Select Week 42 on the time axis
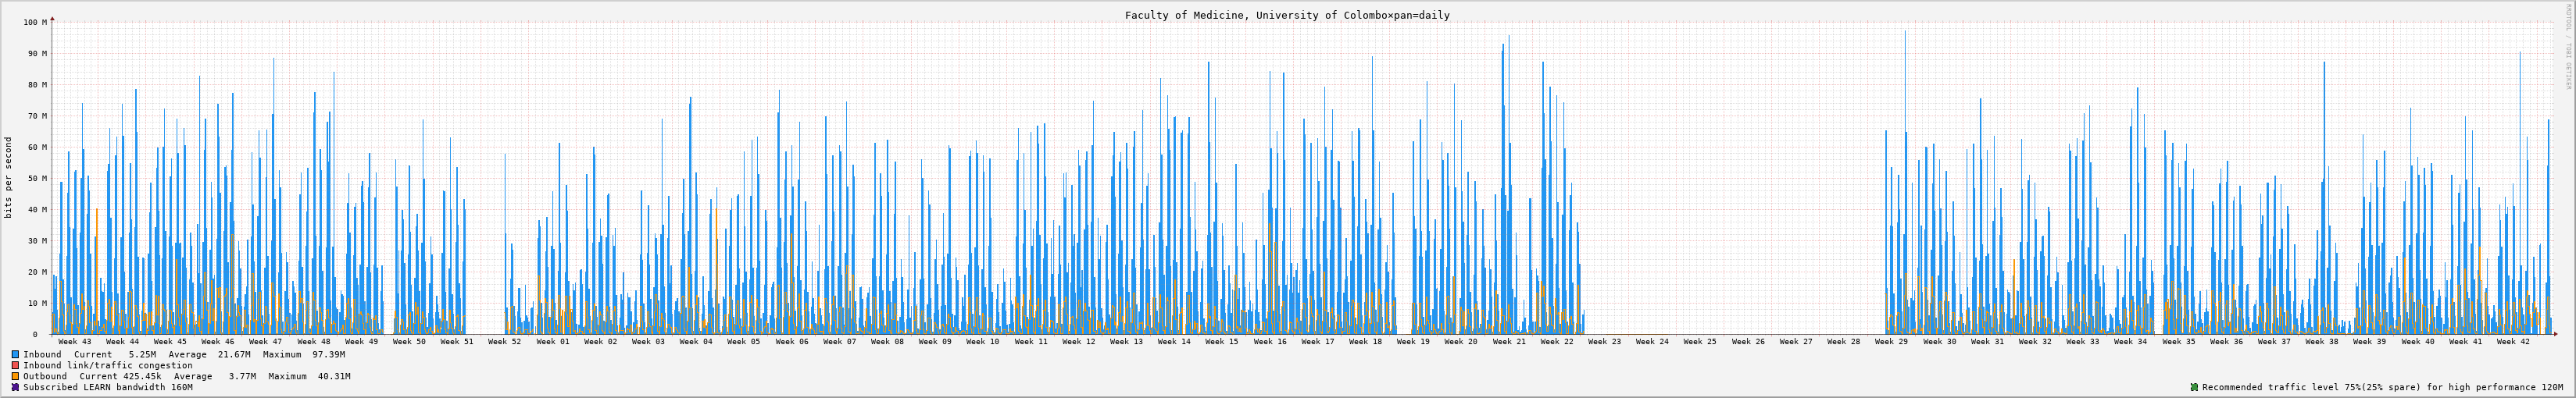The height and width of the screenshot is (398, 2576). pyautogui.click(x=2512, y=342)
